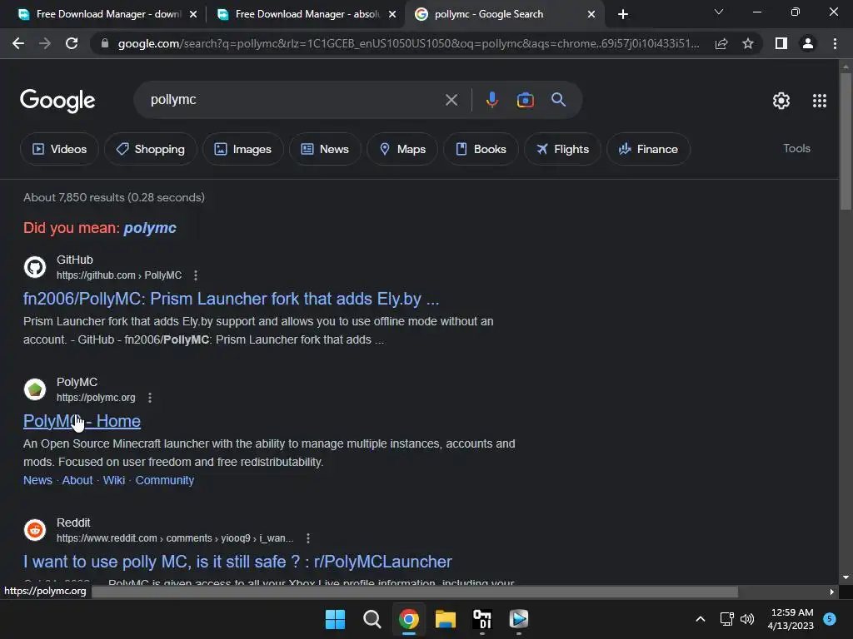Open PolyMC About sitelink
Image resolution: width=853 pixels, height=639 pixels.
coord(77,480)
